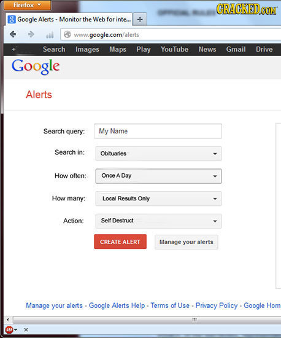Open a new tab with plus icon
The width and height of the screenshot is (281, 338).
140,20
